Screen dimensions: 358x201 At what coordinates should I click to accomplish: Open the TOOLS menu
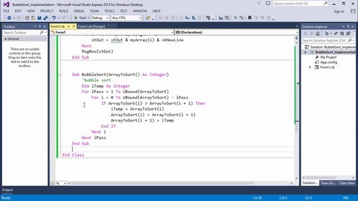click(110, 11)
